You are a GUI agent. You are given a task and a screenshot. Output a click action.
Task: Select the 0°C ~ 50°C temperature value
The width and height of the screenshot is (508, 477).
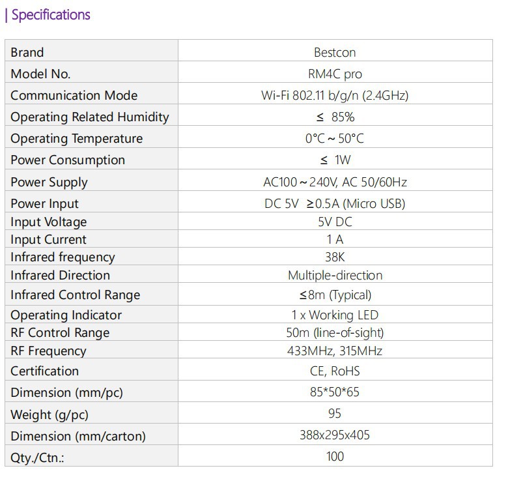(335, 138)
